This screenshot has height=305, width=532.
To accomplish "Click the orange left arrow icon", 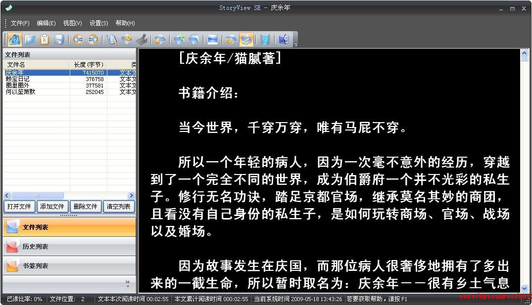I will click(x=78, y=40).
